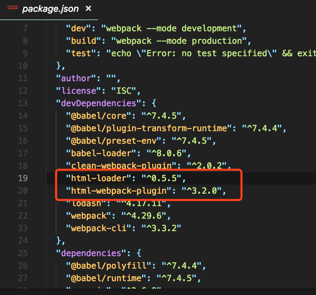Click the "dependencies" key on line 25

[91, 253]
